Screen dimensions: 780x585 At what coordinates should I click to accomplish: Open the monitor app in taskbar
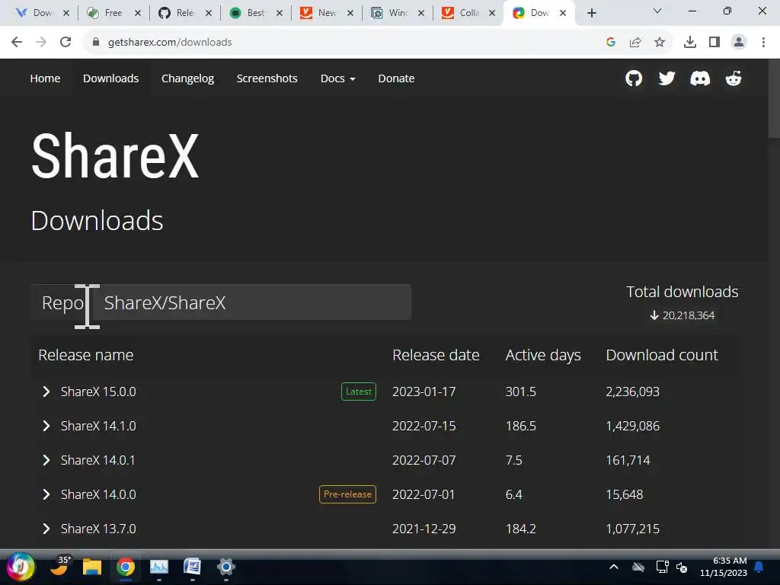(x=158, y=567)
